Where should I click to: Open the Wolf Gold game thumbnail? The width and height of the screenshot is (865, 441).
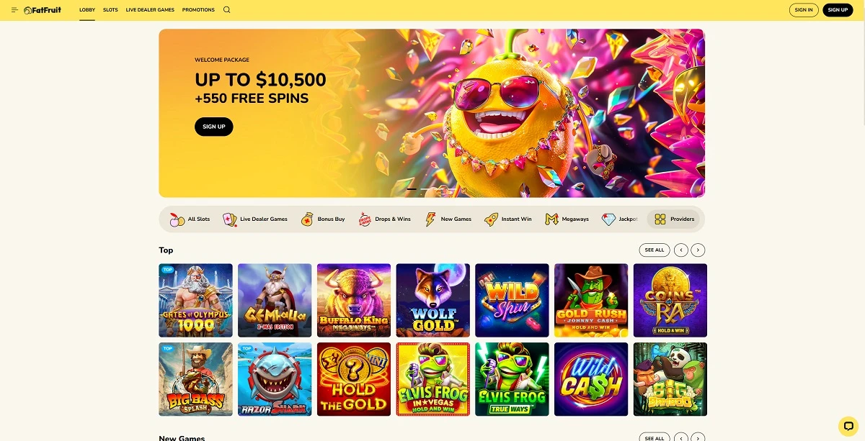pyautogui.click(x=432, y=300)
